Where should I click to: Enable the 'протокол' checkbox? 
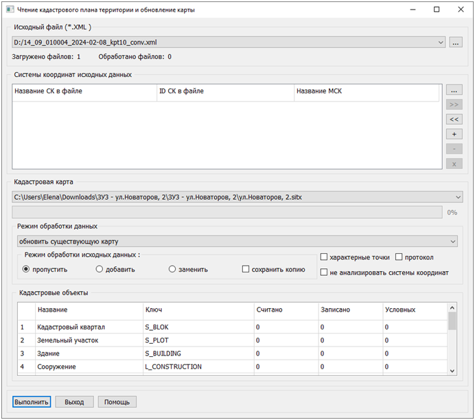pyautogui.click(x=399, y=257)
